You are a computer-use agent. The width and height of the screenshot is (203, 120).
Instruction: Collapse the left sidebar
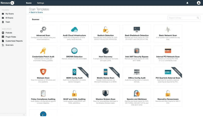24,115
